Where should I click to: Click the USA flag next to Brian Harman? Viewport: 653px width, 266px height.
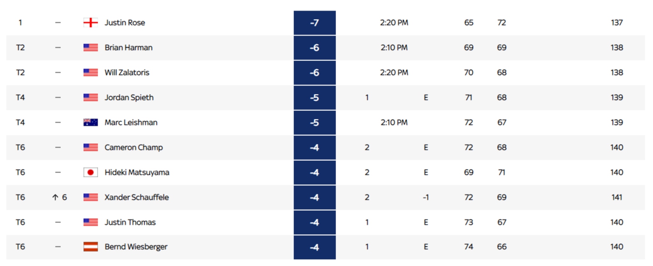91,47
